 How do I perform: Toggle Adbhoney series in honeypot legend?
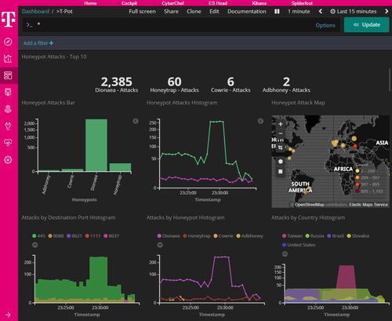point(249,236)
